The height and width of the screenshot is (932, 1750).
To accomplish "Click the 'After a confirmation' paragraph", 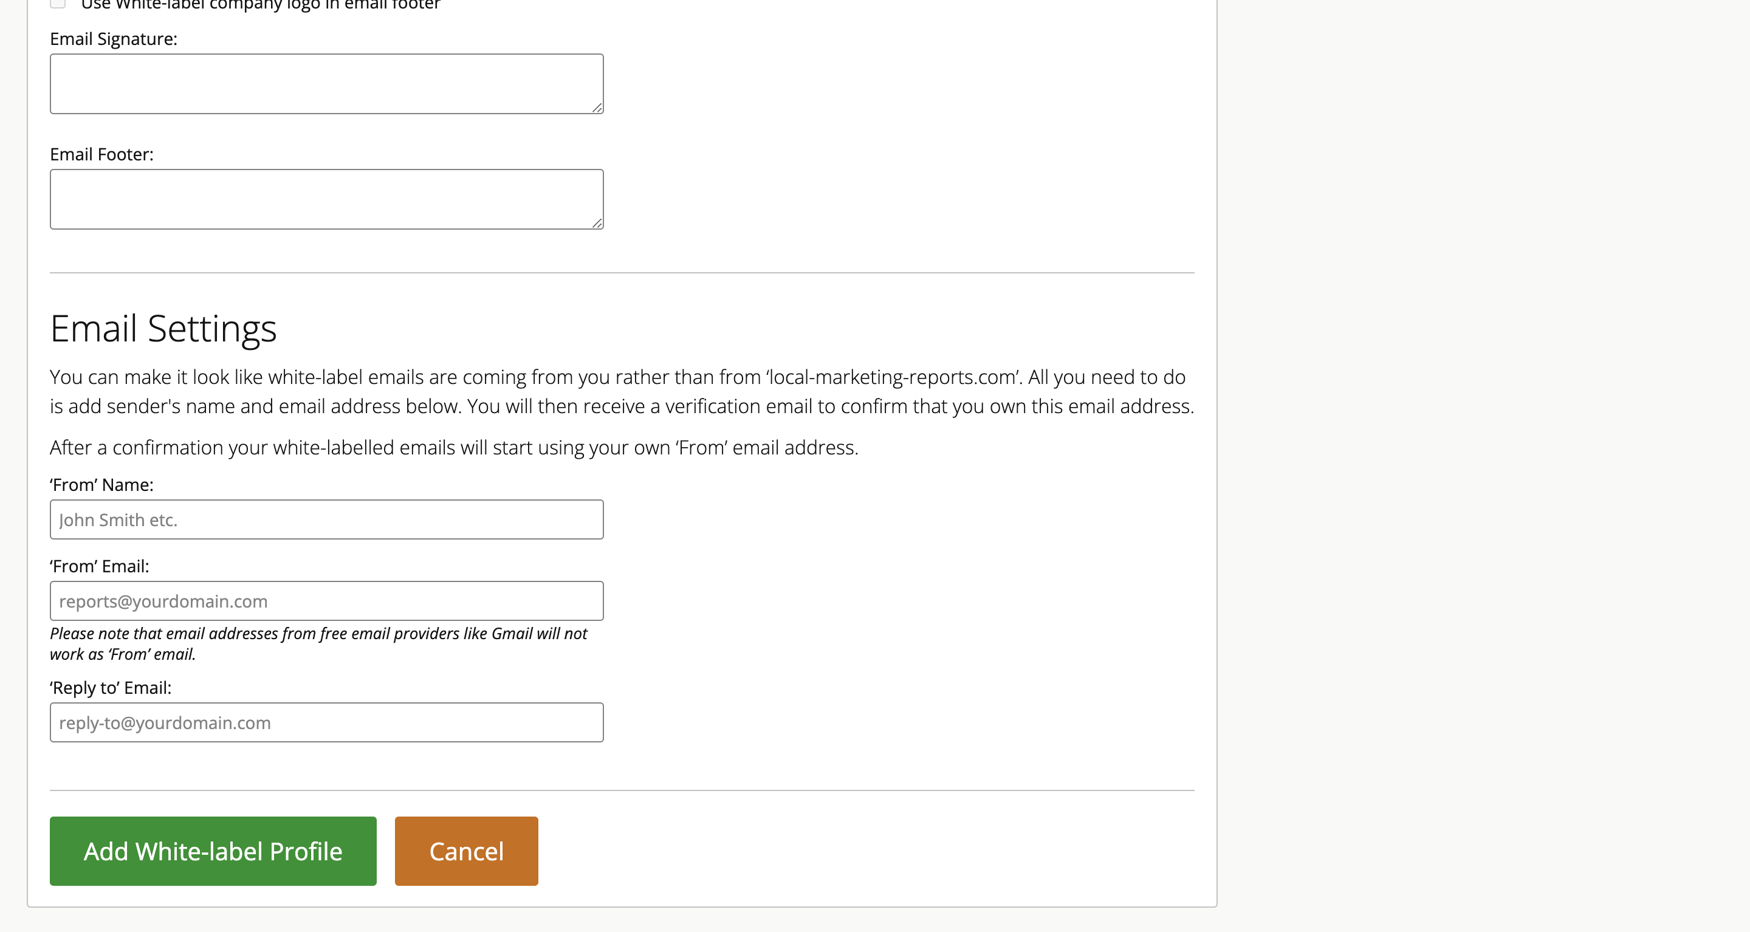I will [x=454, y=448].
